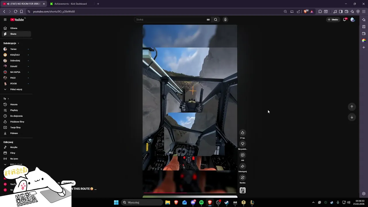Open the PEVOR subscription channel
The image size is (368, 207).
[16, 84]
